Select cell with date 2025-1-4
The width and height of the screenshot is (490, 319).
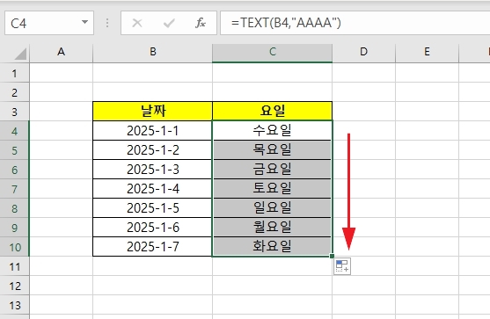152,189
